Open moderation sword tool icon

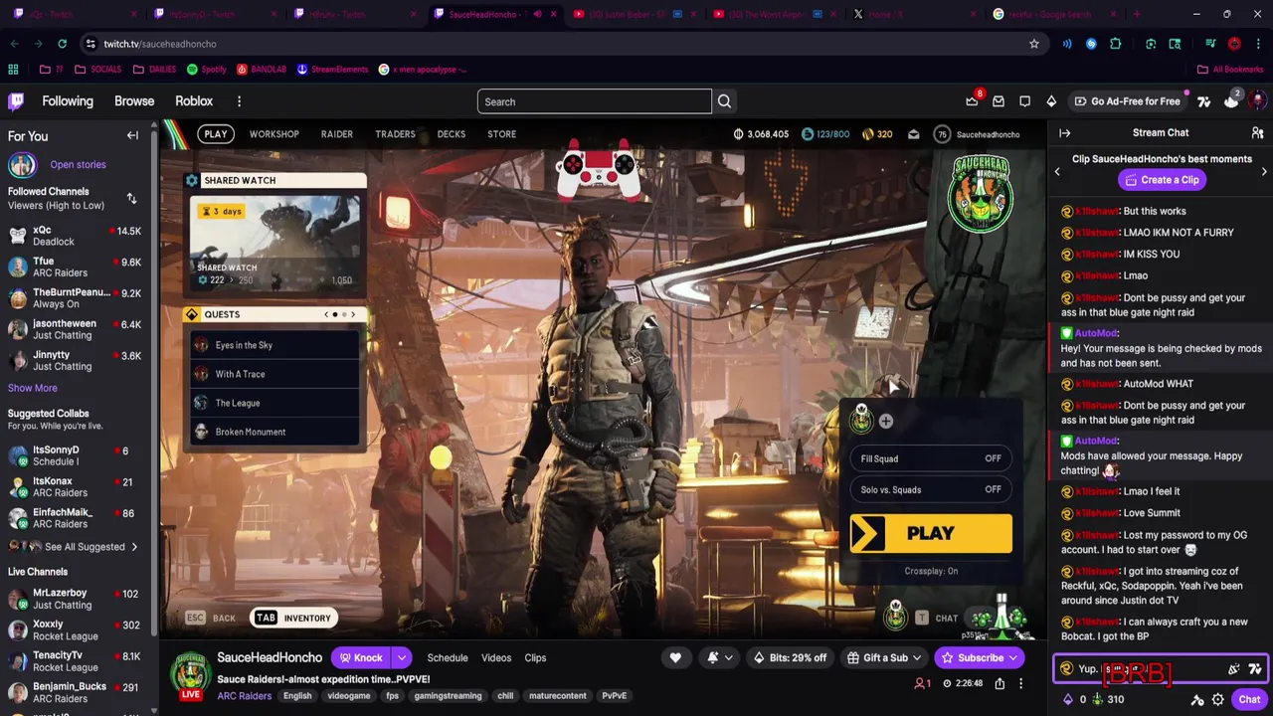[1197, 700]
